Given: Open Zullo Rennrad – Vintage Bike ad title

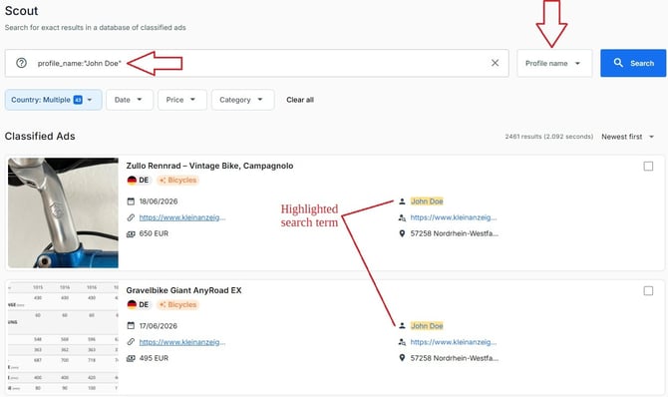Looking at the screenshot, I should pyautogui.click(x=209, y=166).
